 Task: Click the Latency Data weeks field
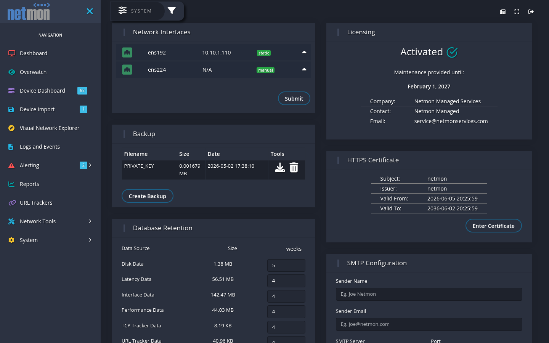click(286, 281)
